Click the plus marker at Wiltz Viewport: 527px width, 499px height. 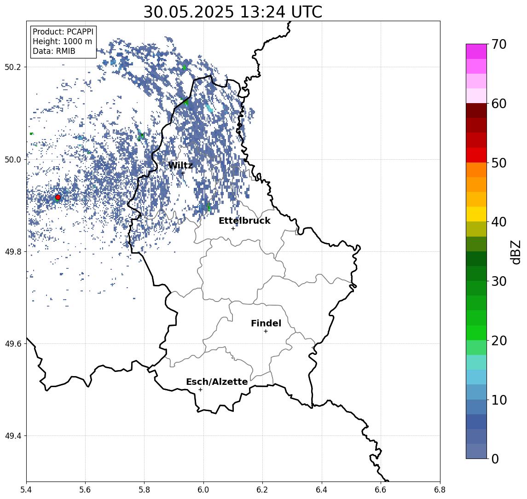point(183,173)
